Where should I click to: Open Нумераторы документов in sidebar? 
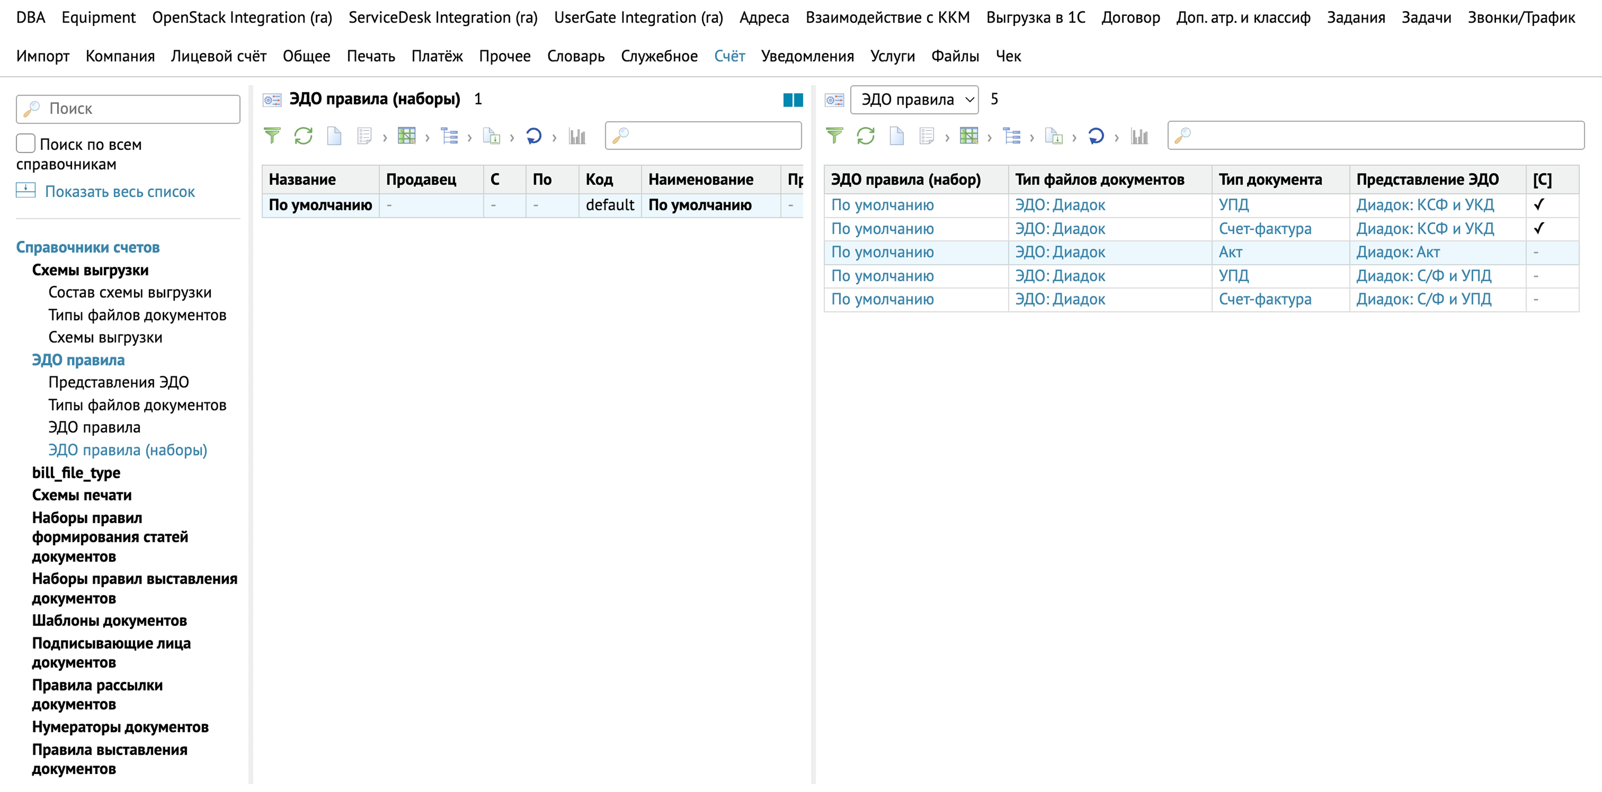pyautogui.click(x=120, y=727)
